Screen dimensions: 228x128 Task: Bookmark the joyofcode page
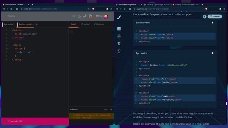[x=130, y=9]
